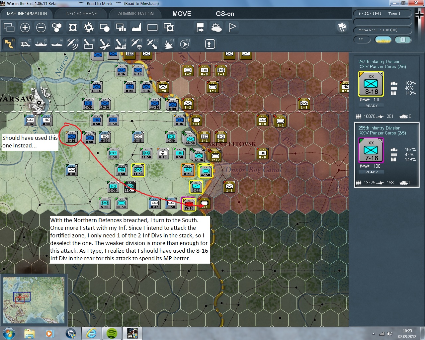Select the 42-50 yellow-bordered panzer stack
This screenshot has width=425, height=340.
[206, 171]
